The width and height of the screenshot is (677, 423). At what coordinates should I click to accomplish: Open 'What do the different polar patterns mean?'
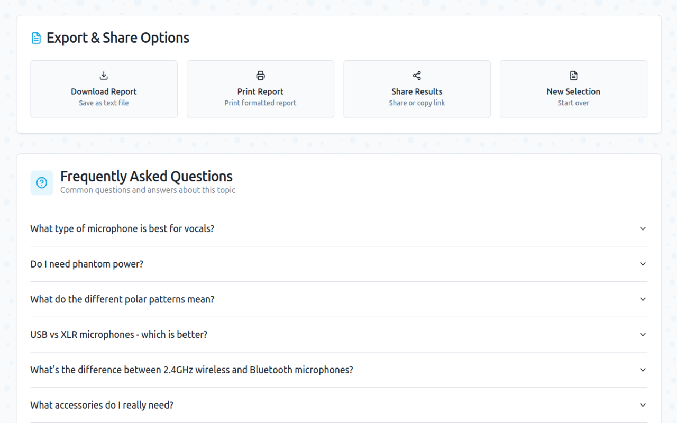coord(338,299)
